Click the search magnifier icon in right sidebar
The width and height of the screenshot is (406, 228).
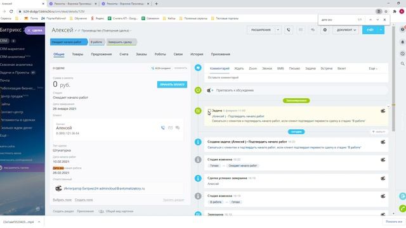click(402, 63)
